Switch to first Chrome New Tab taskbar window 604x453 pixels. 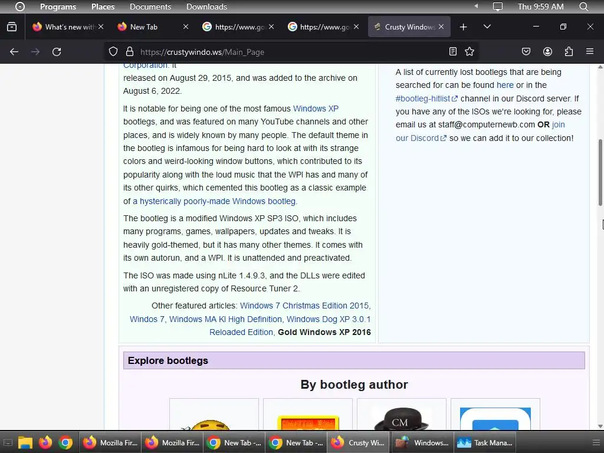[234, 442]
